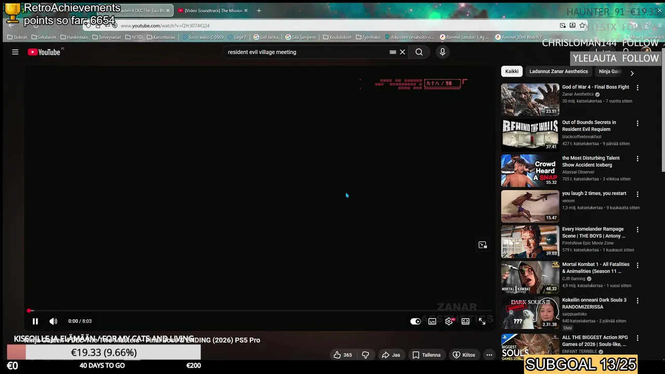This screenshot has height=374, width=665.
Task: Enter fullscreen with the player's expand icon
Action: [x=482, y=322]
